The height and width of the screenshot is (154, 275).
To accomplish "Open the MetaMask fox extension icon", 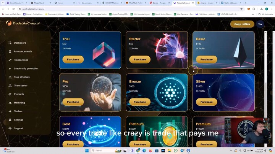I will click(249, 9).
